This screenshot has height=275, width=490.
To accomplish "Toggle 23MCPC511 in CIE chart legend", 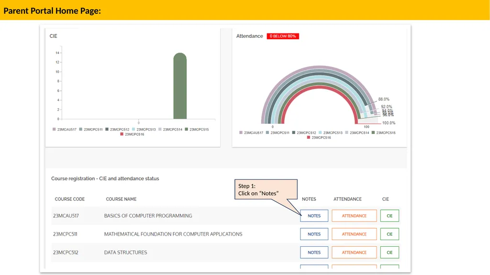I will 90,130.
